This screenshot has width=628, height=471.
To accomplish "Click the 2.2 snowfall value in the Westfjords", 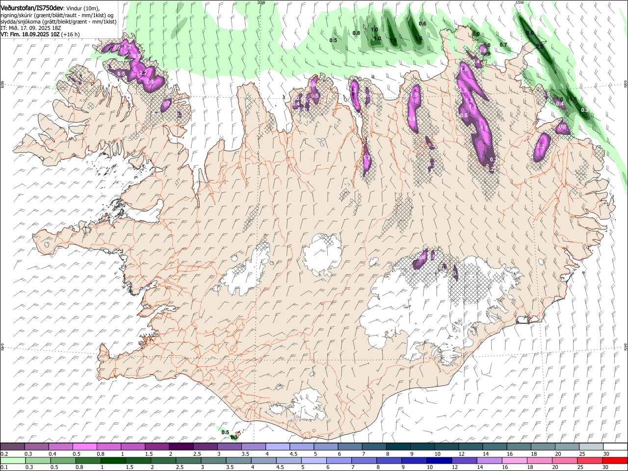I will point(143,73).
